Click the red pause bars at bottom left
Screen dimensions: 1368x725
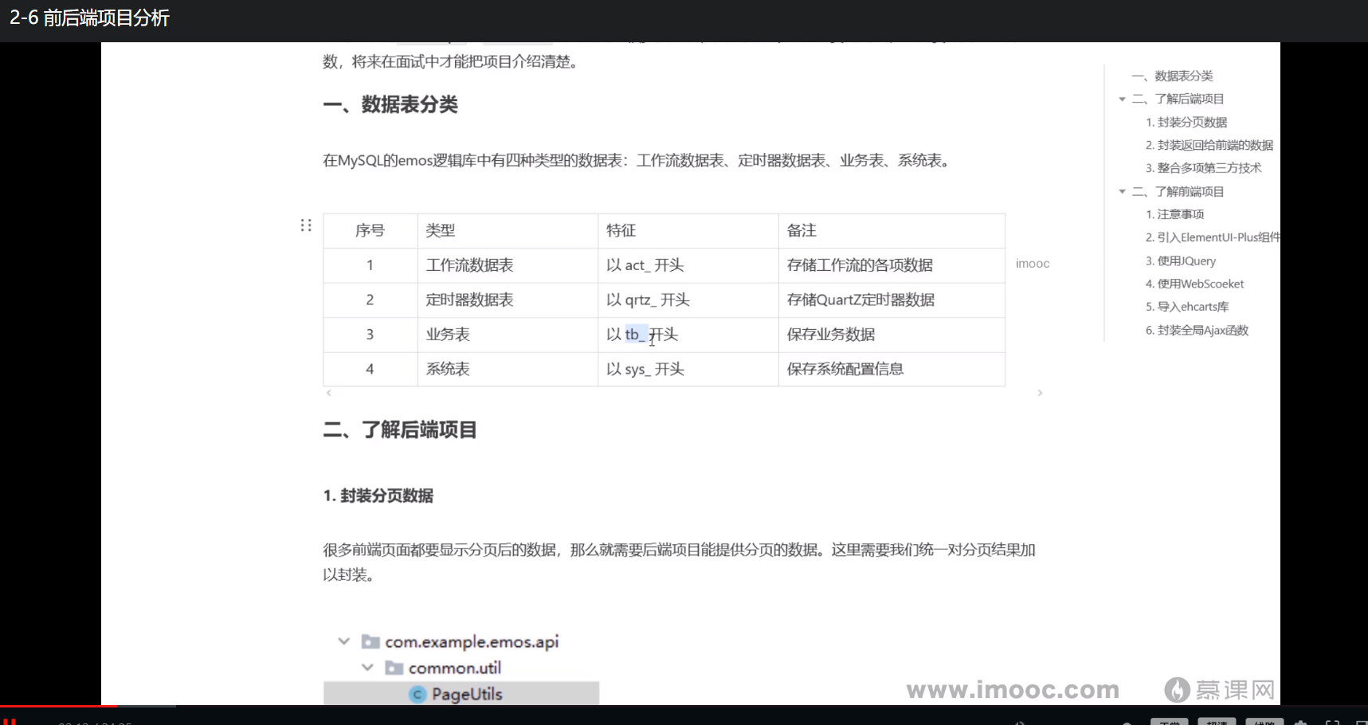point(11,722)
